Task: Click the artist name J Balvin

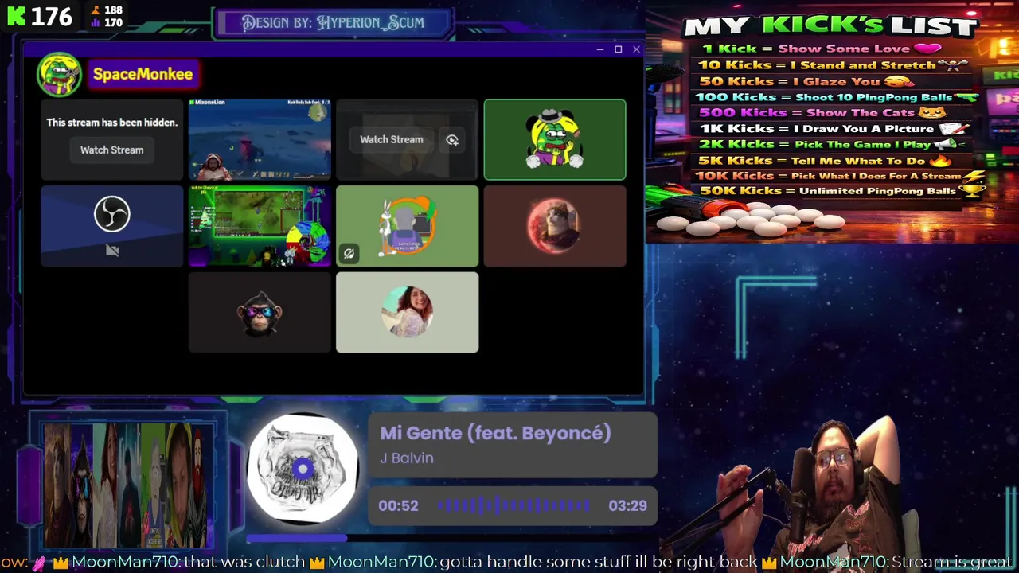Action: coord(407,458)
